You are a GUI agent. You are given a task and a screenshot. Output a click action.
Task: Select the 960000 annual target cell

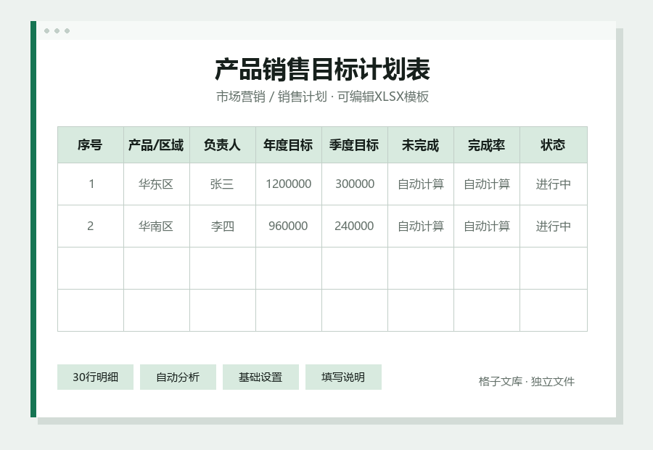pyautogui.click(x=289, y=226)
